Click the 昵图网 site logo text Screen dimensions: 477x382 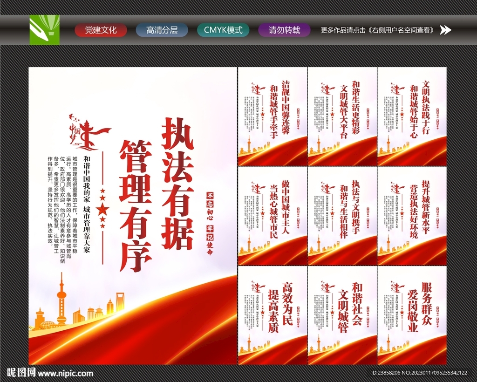(x=21, y=373)
